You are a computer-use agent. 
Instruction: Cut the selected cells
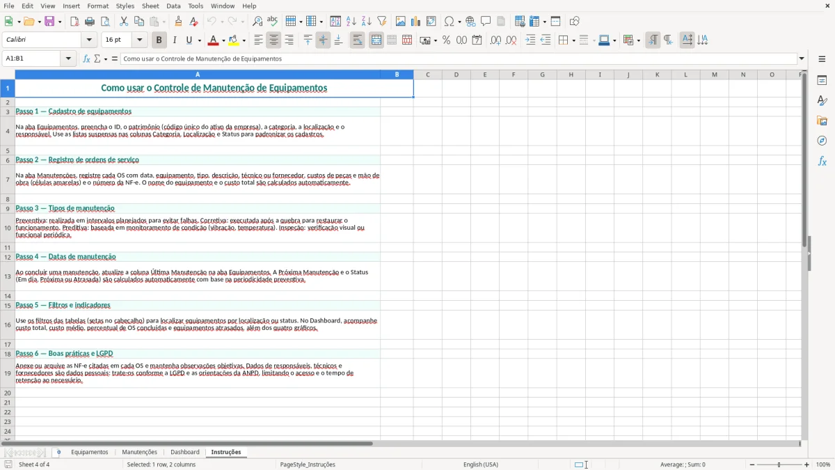124,22
